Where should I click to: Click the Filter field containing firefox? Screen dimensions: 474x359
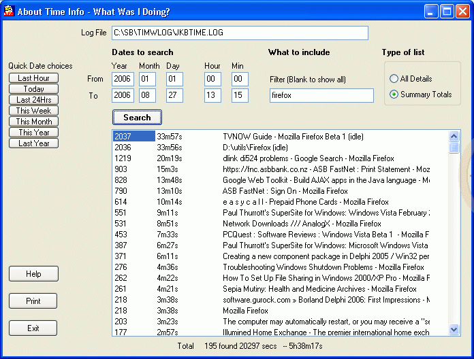point(321,95)
